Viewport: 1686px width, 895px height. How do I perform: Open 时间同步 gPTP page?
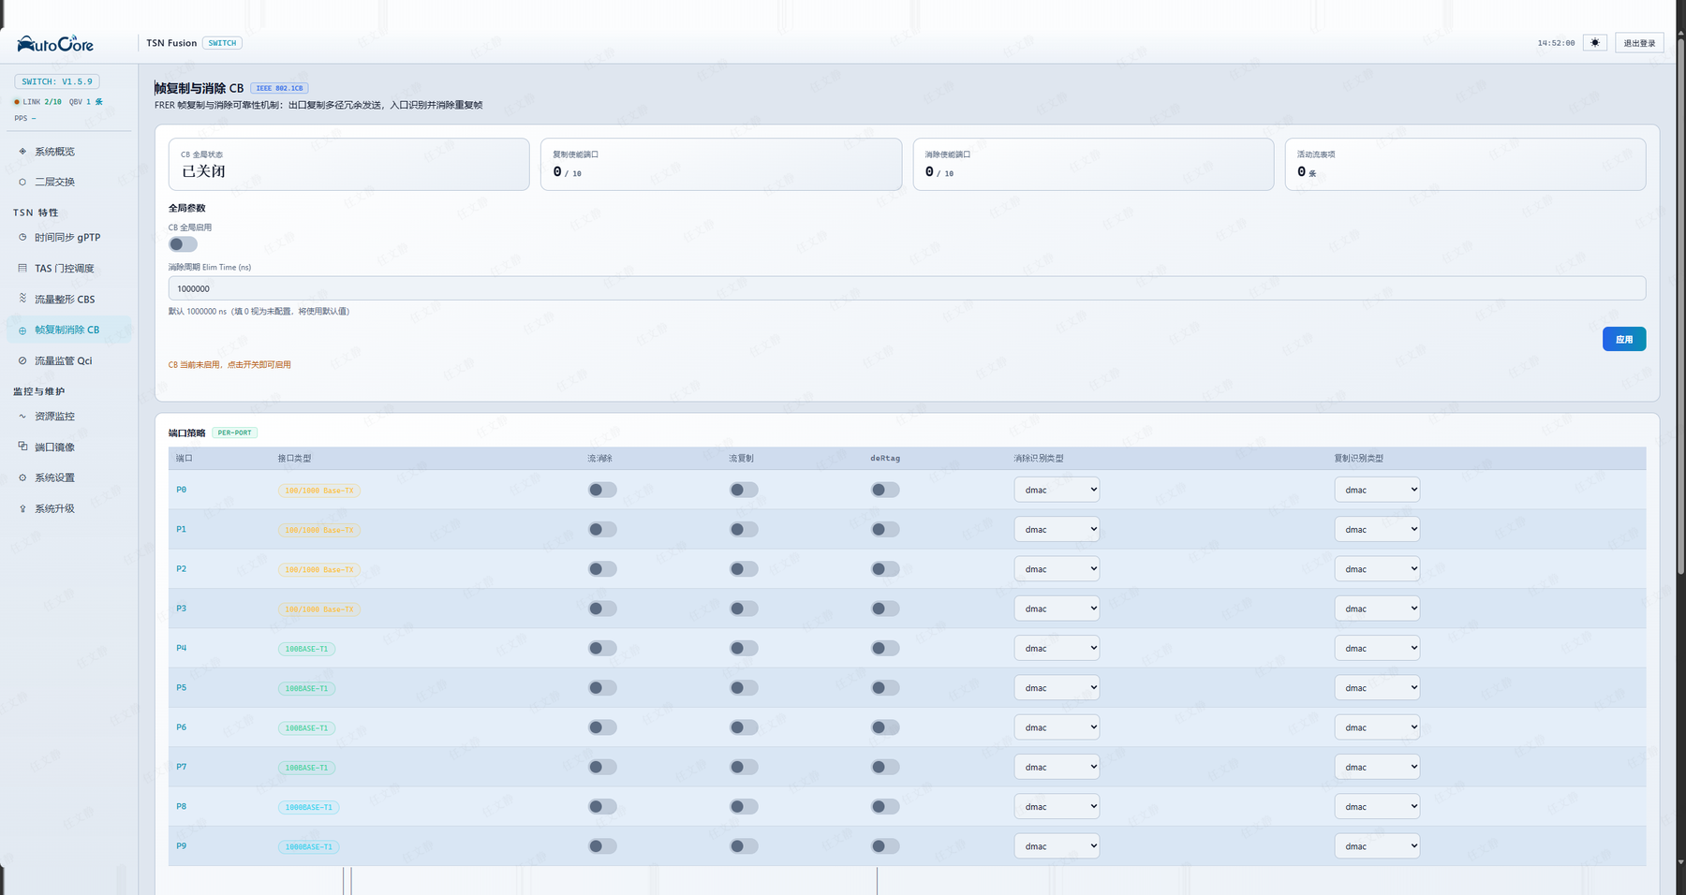click(x=69, y=238)
